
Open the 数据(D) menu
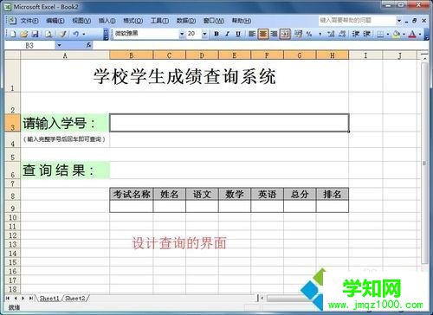click(186, 21)
